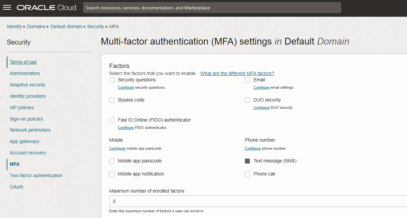
Task: Click the Maximum number of enrolled factors field
Action: 258,201
